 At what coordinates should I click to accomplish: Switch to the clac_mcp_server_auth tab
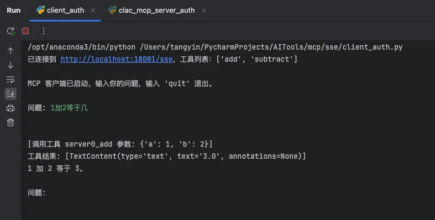[x=157, y=10]
